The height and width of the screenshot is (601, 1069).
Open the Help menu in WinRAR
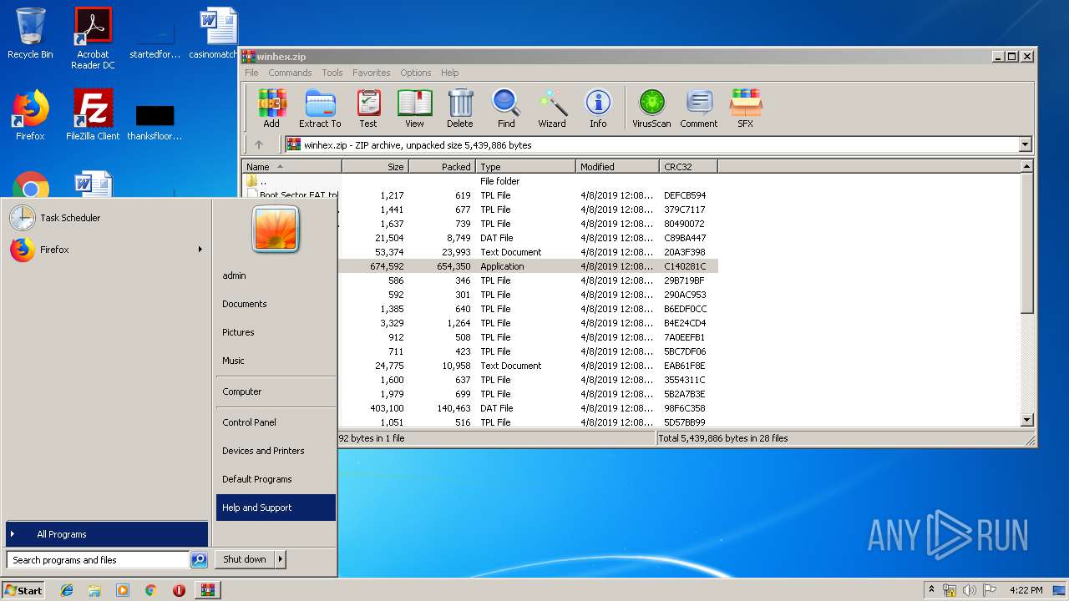click(450, 73)
